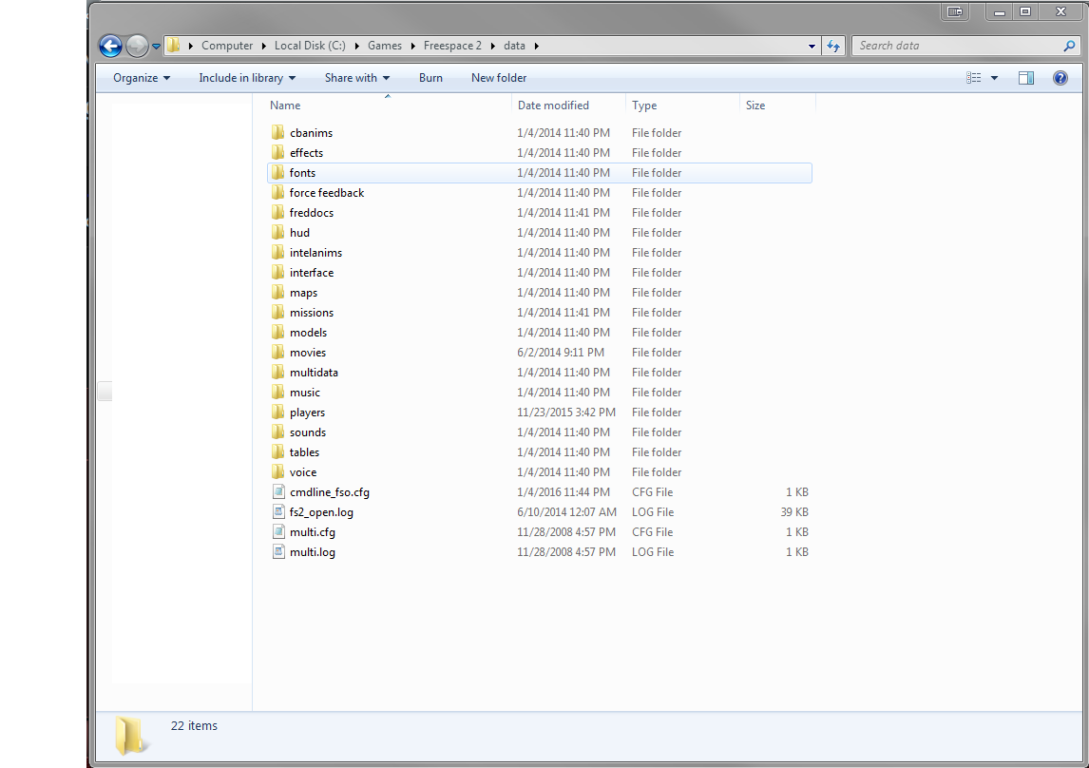Select the freddocs folder icon
Viewport: 1089px width, 768px height.
click(277, 213)
